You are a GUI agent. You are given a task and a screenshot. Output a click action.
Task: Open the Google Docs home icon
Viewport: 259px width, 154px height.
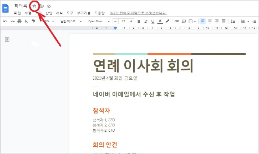click(5, 8)
